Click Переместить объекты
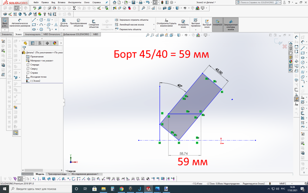Viewport: 308px width, 193px height. point(128,29)
